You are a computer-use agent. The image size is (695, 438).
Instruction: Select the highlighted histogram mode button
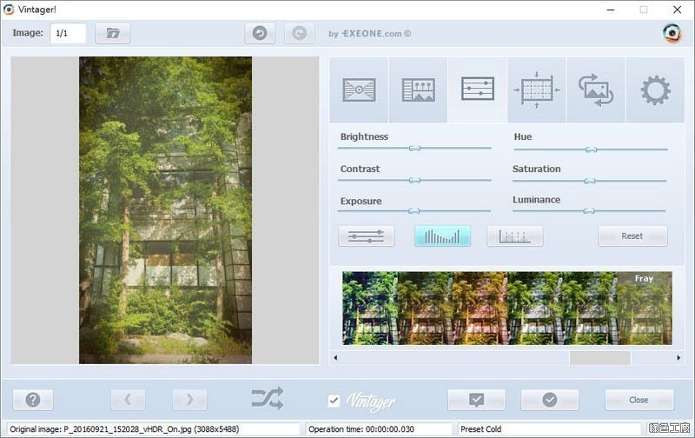click(x=442, y=236)
